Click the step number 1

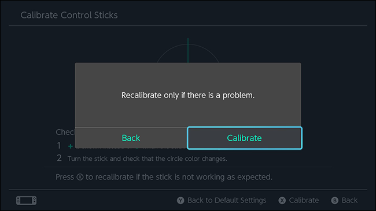click(x=59, y=145)
